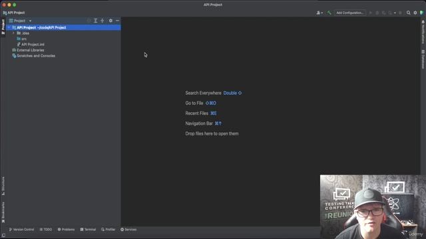Image resolution: width=426 pixels, height=239 pixels.
Task: Open the TODO tool window
Action: coord(46,230)
